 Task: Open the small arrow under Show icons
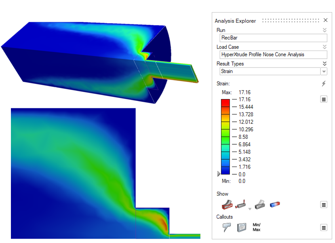250,209
